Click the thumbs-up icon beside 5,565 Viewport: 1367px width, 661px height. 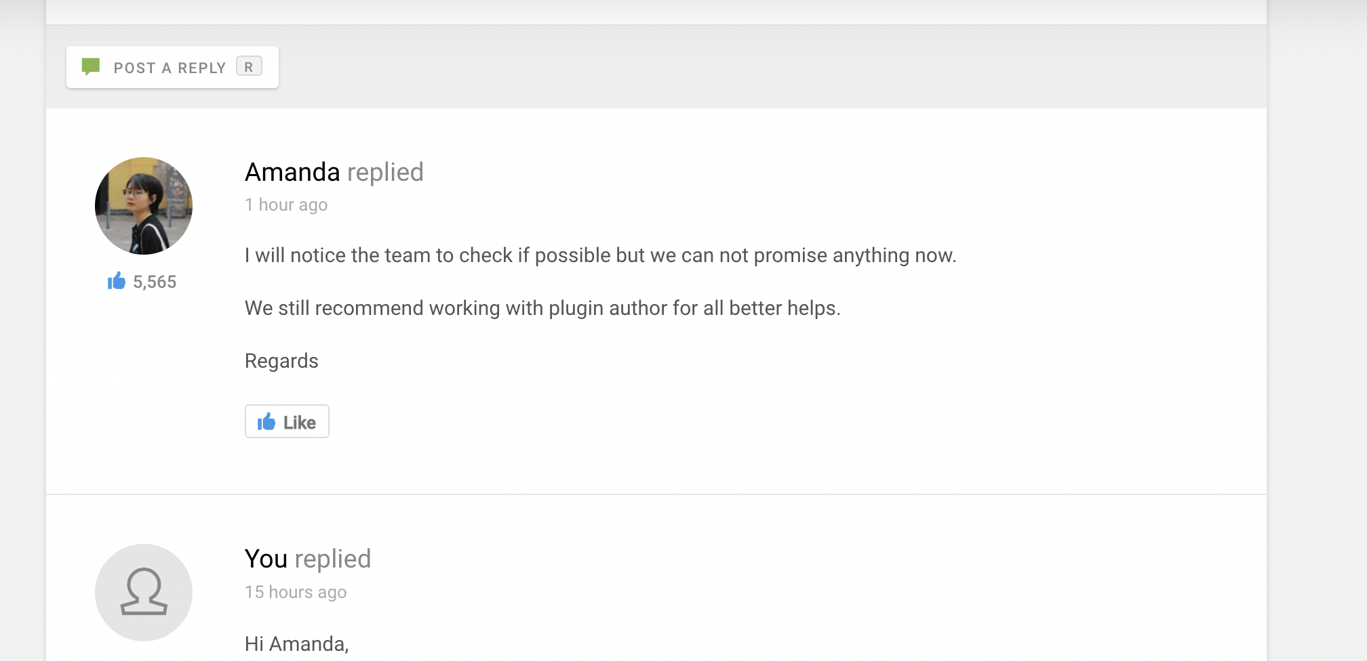coord(117,280)
